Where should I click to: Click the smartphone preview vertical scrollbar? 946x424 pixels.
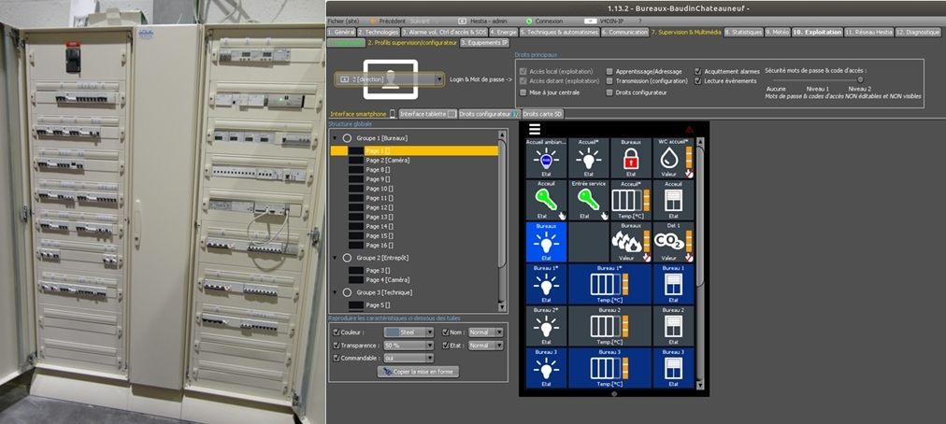[x=700, y=263]
